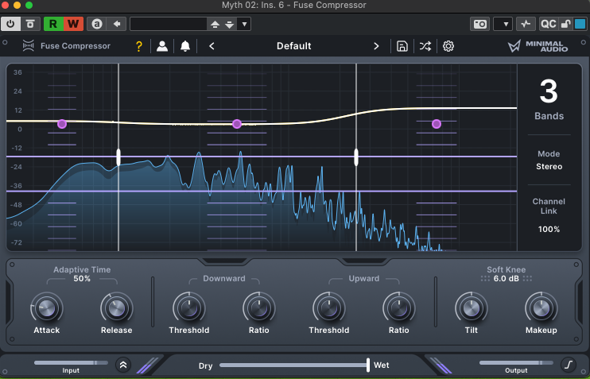Click the Downward section label
This screenshot has height=379, width=590.
[224, 279]
